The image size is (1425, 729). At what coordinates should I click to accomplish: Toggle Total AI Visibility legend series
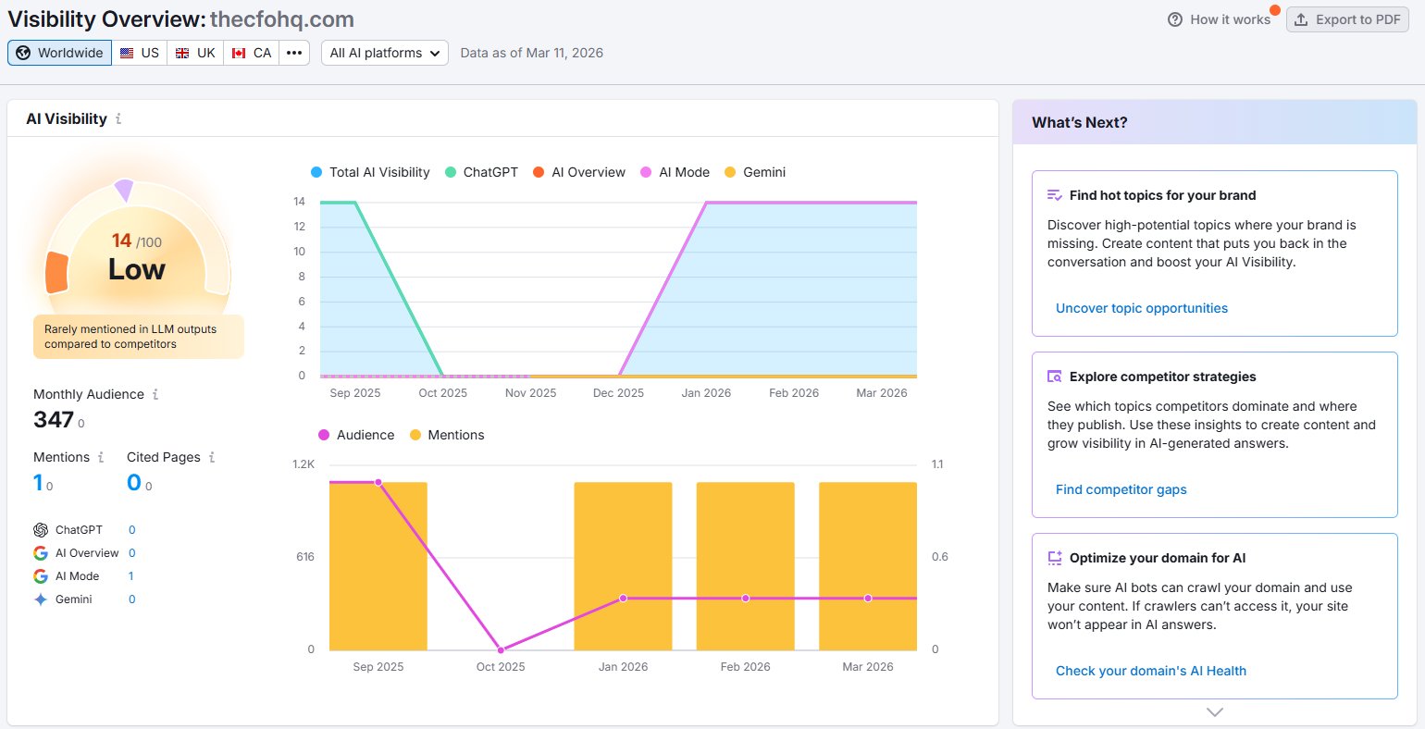pos(370,172)
